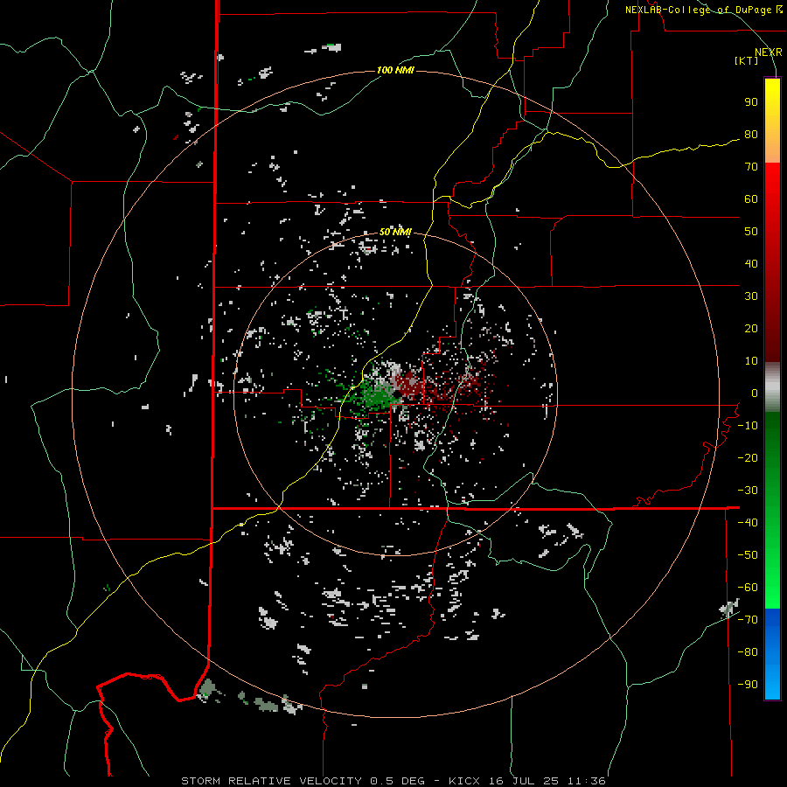This screenshot has width=787, height=787.
Task: Click the orange segment of color bar
Action: tap(772, 148)
